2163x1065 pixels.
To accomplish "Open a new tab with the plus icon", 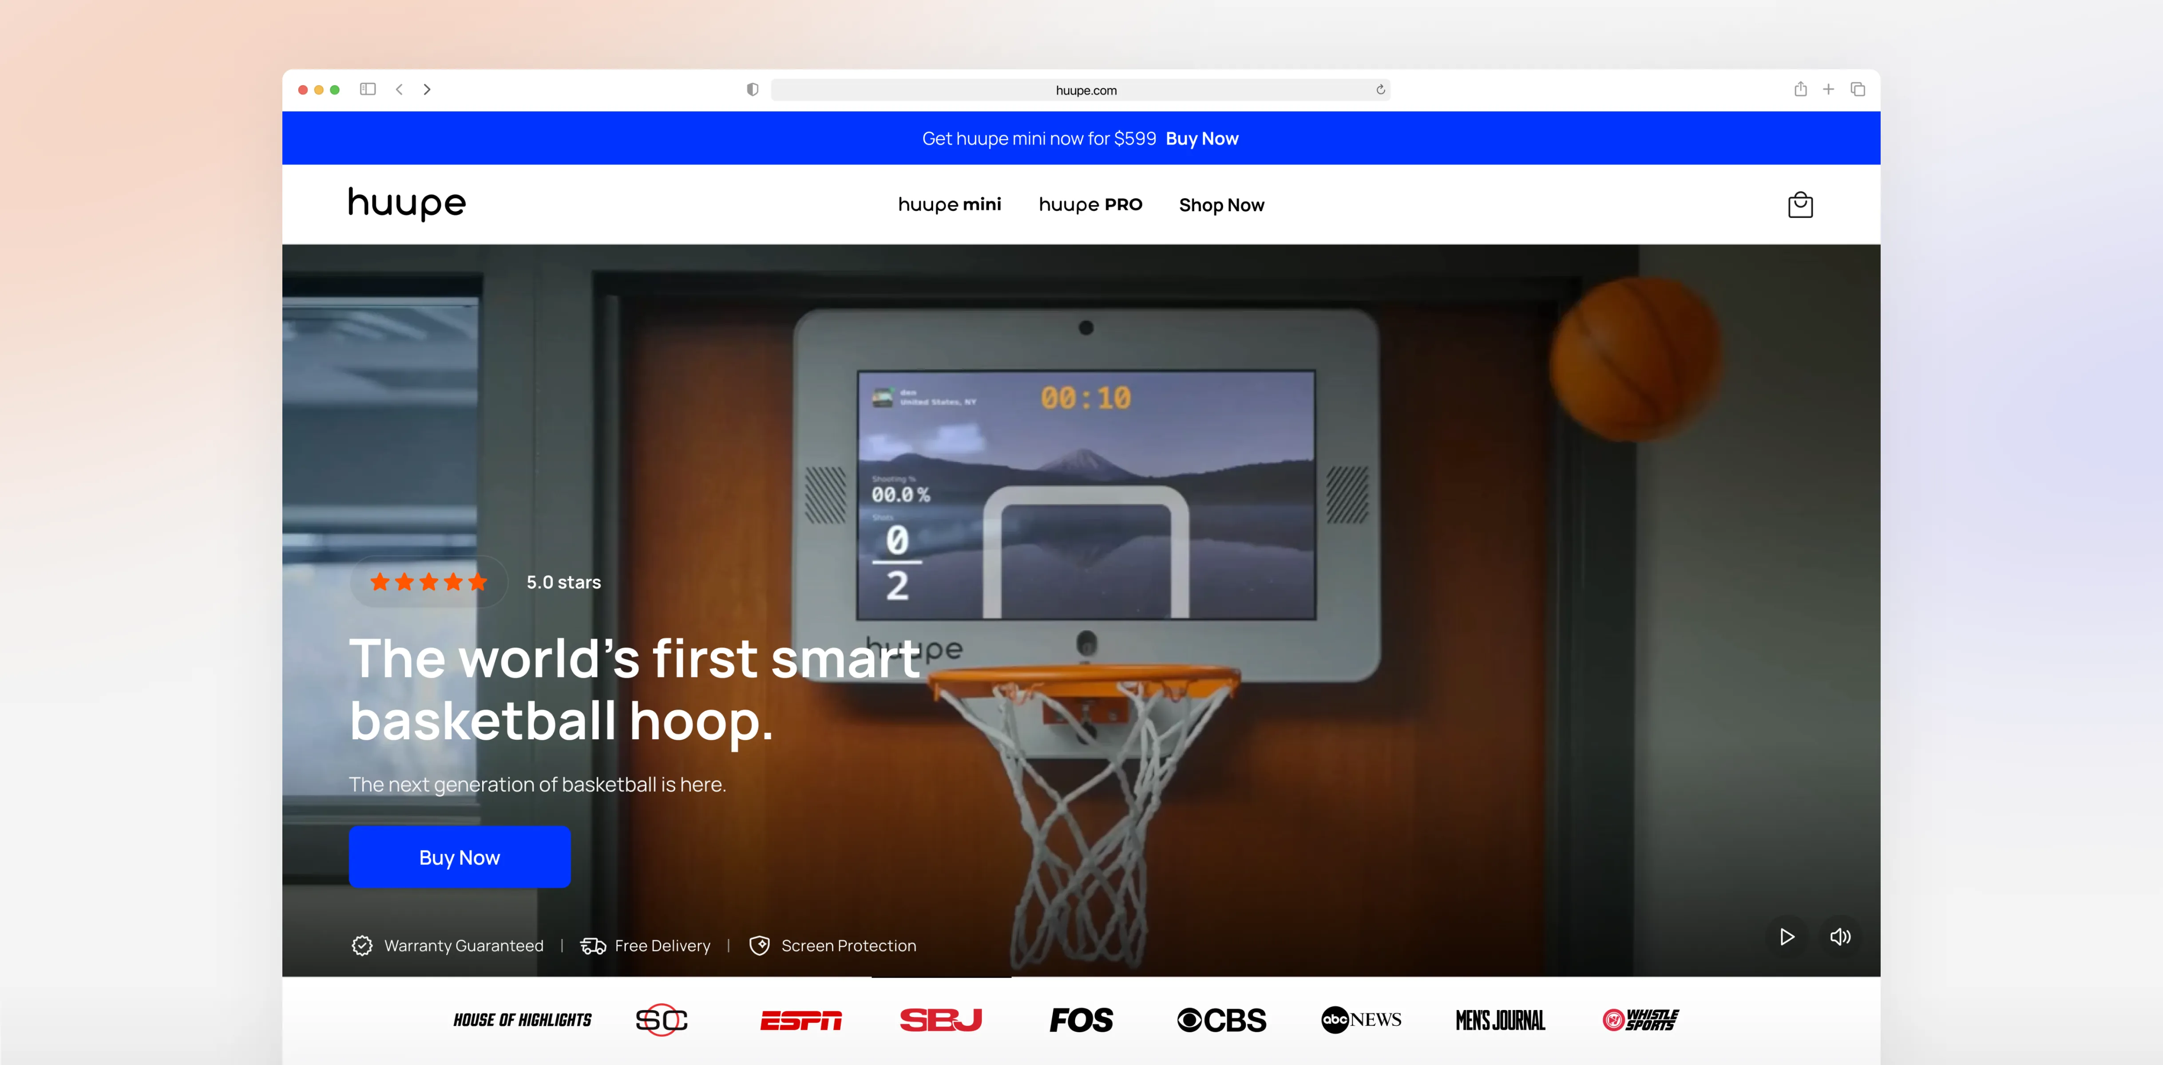I will [x=1828, y=89].
